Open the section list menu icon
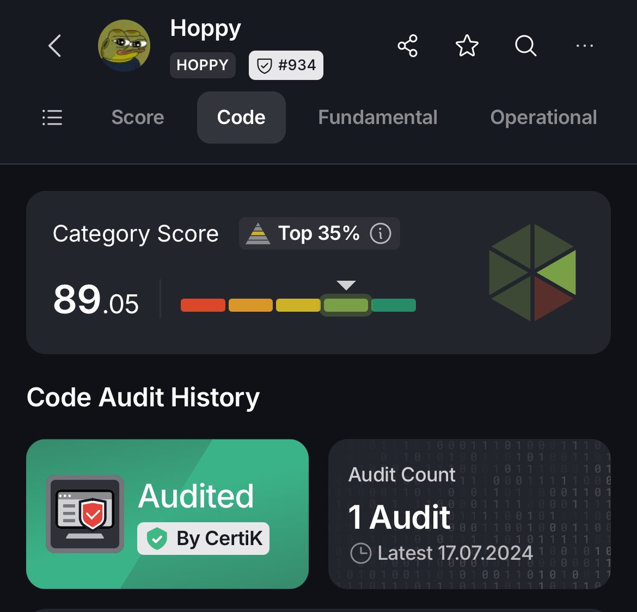Image resolution: width=637 pixels, height=612 pixels. (x=52, y=118)
